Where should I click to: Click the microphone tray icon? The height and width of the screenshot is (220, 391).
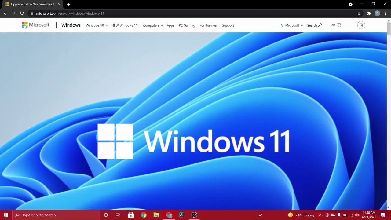click(x=339, y=215)
